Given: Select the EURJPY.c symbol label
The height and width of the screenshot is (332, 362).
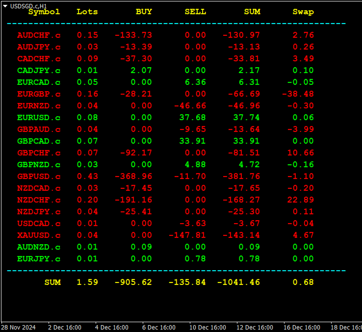Looking at the screenshot, I should tap(39, 259).
